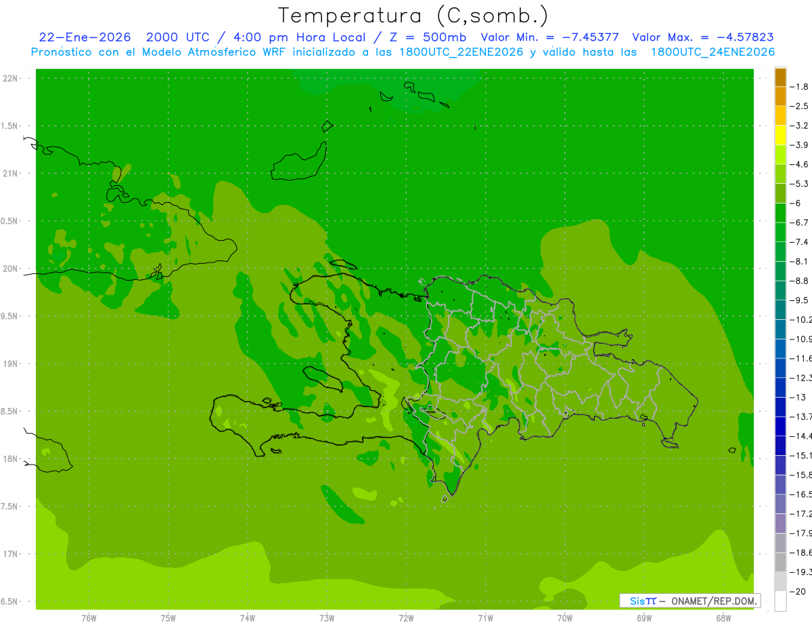Click the '2000 UTC' time label

click(177, 37)
